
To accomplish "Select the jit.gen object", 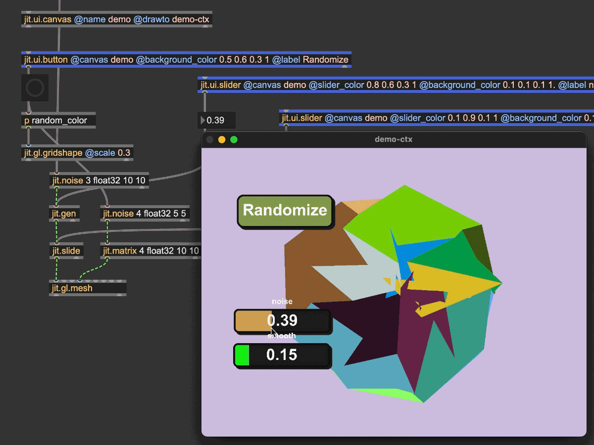I will tap(64, 214).
